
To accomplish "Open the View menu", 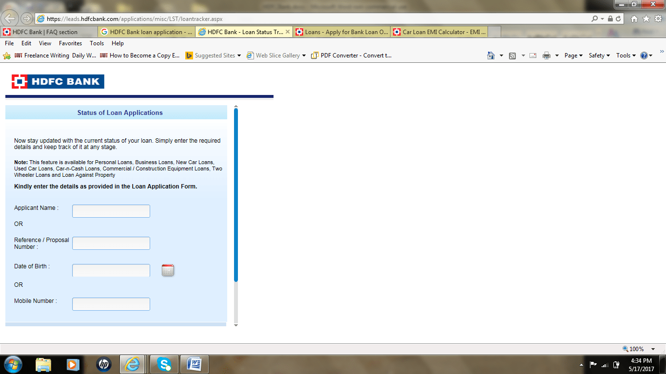I will (x=45, y=43).
